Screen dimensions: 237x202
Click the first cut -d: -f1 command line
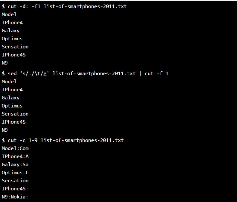pos(64,6)
